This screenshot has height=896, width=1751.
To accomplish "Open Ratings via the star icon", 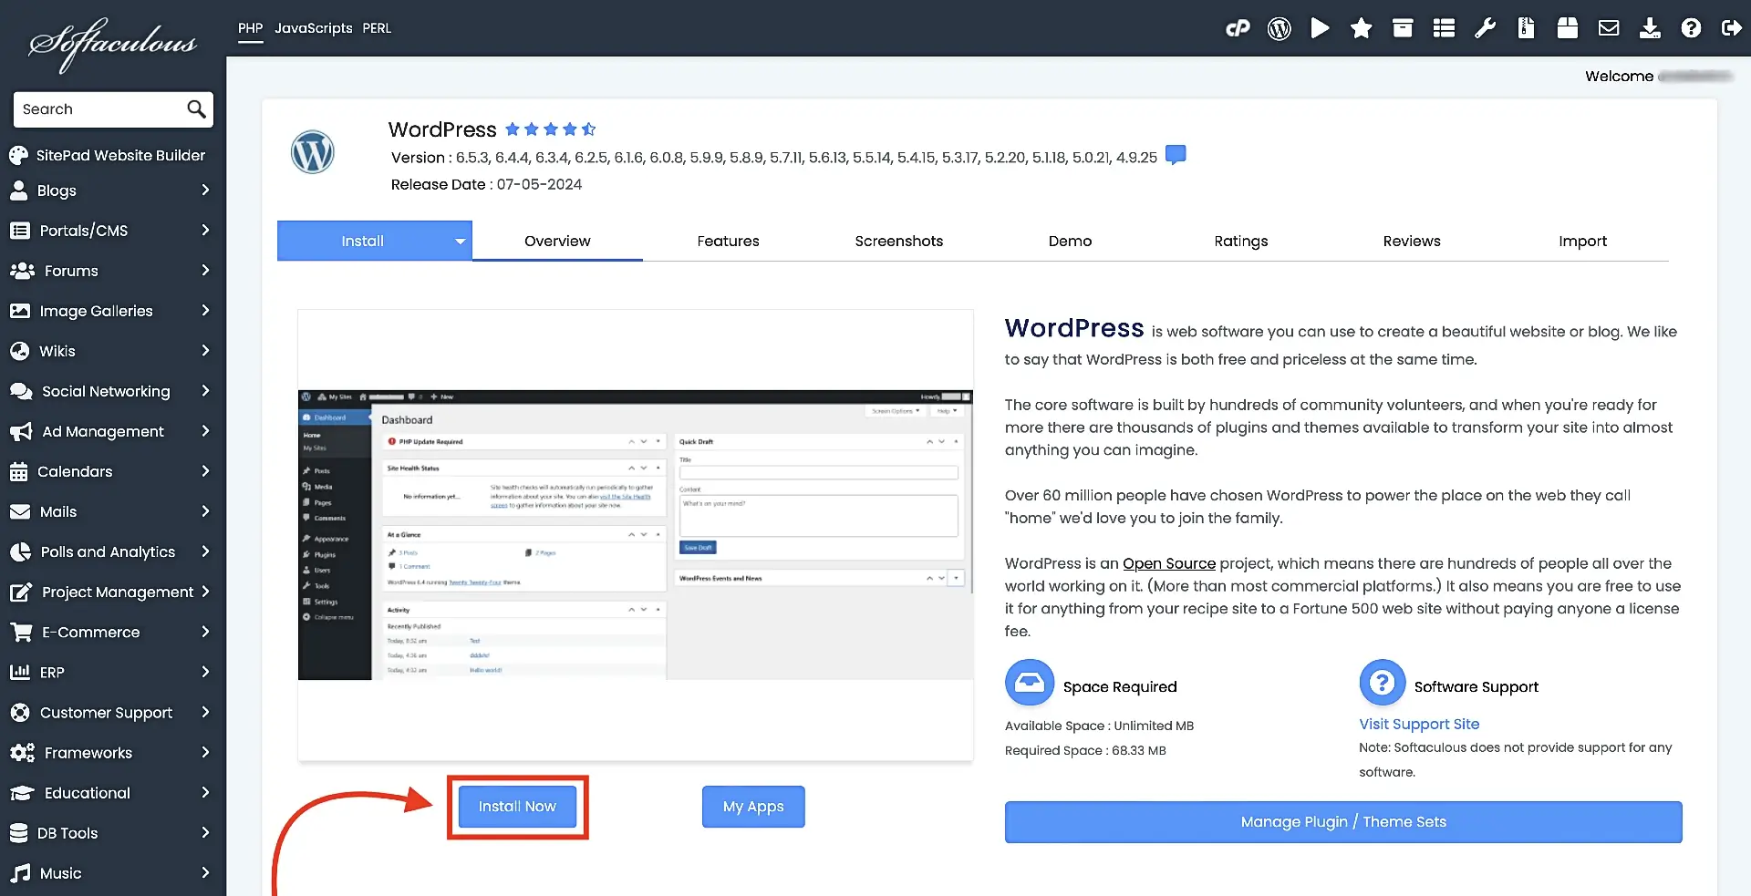I will coord(1361,28).
